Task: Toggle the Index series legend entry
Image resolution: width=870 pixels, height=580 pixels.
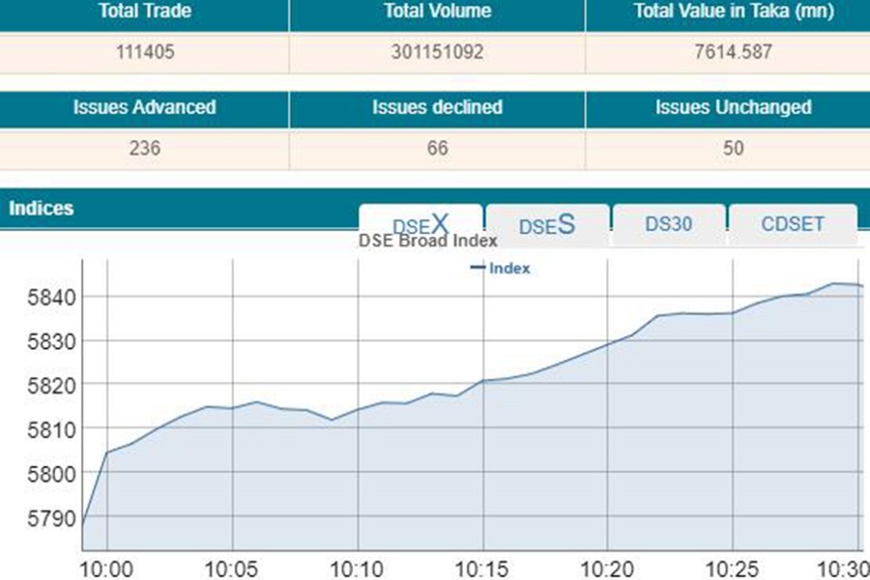Action: 501,269
